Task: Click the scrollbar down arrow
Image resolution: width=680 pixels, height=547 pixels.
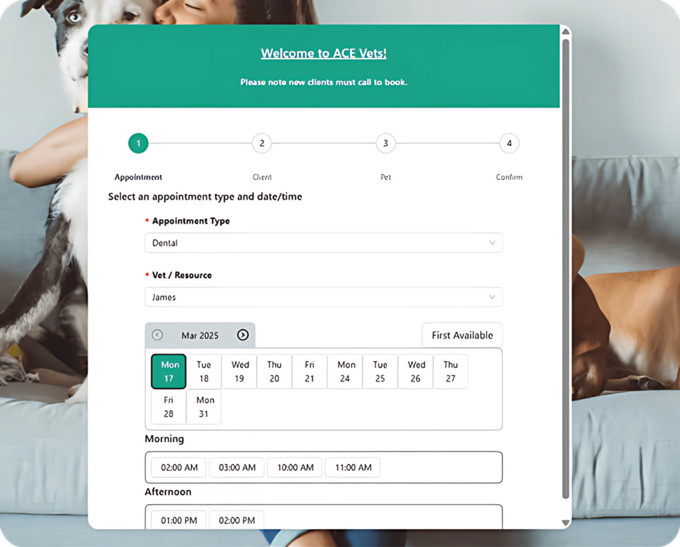Action: (566, 522)
